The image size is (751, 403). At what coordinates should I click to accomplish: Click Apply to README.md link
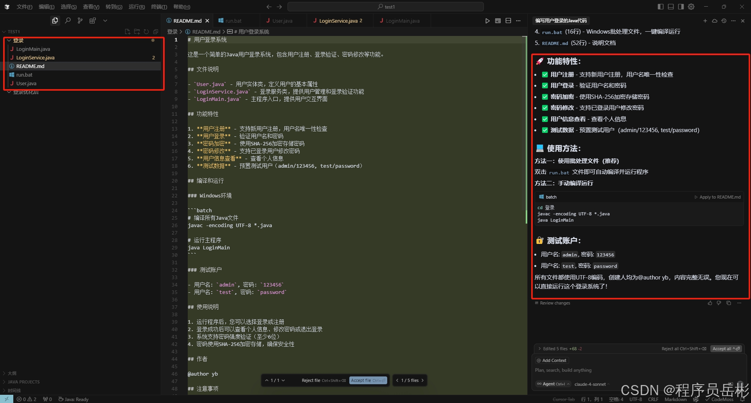(720, 197)
